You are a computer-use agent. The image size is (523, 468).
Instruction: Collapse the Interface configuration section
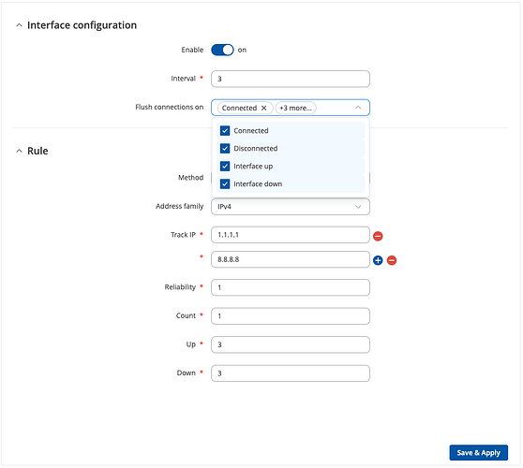coord(19,25)
